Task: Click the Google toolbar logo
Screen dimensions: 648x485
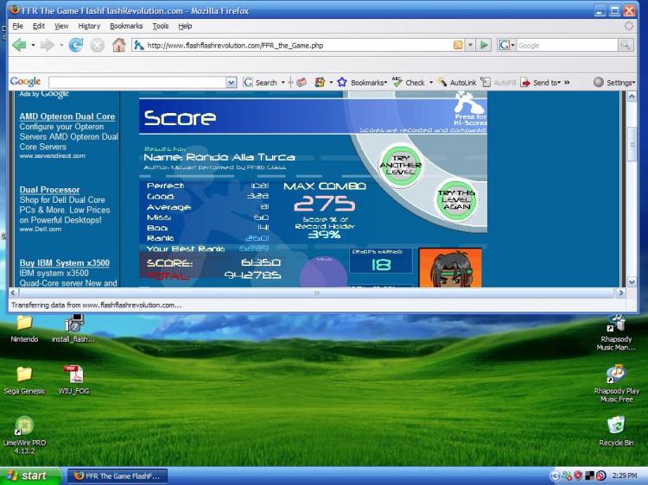Action: pos(25,82)
